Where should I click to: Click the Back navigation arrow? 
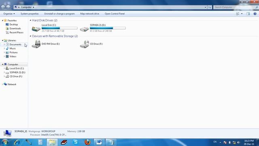pos(3,7)
